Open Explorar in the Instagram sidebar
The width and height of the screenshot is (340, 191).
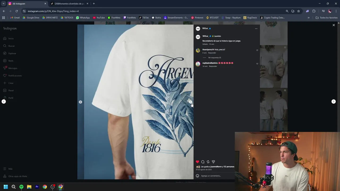(10, 53)
